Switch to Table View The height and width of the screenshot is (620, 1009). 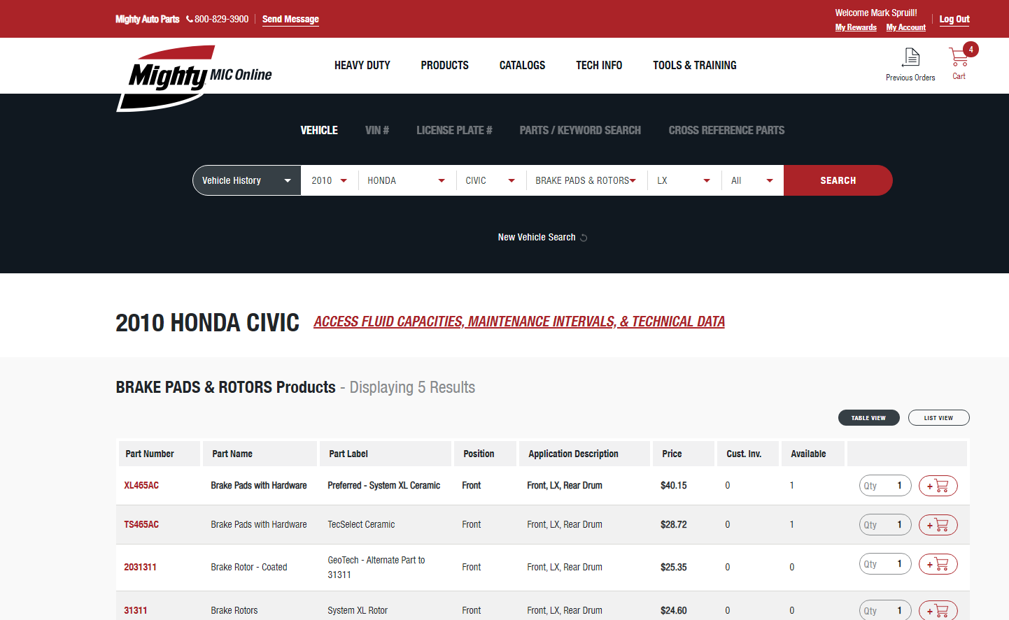[869, 418]
